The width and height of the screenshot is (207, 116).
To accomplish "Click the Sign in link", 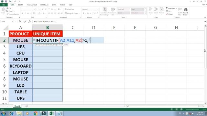I will point(204,5).
